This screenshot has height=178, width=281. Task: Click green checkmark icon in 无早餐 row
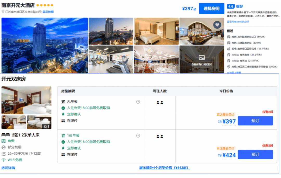[x=63, y=108]
